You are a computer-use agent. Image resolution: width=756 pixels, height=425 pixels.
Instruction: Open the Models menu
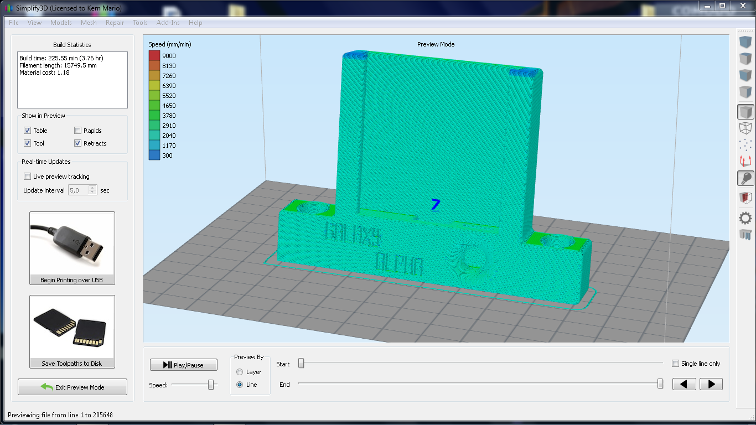61,23
